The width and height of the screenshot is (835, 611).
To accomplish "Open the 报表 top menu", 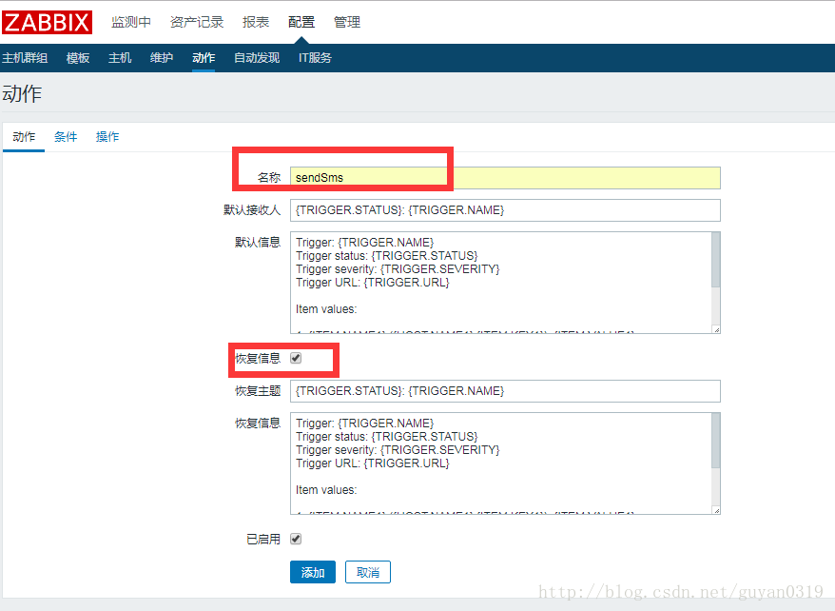I will click(x=256, y=22).
